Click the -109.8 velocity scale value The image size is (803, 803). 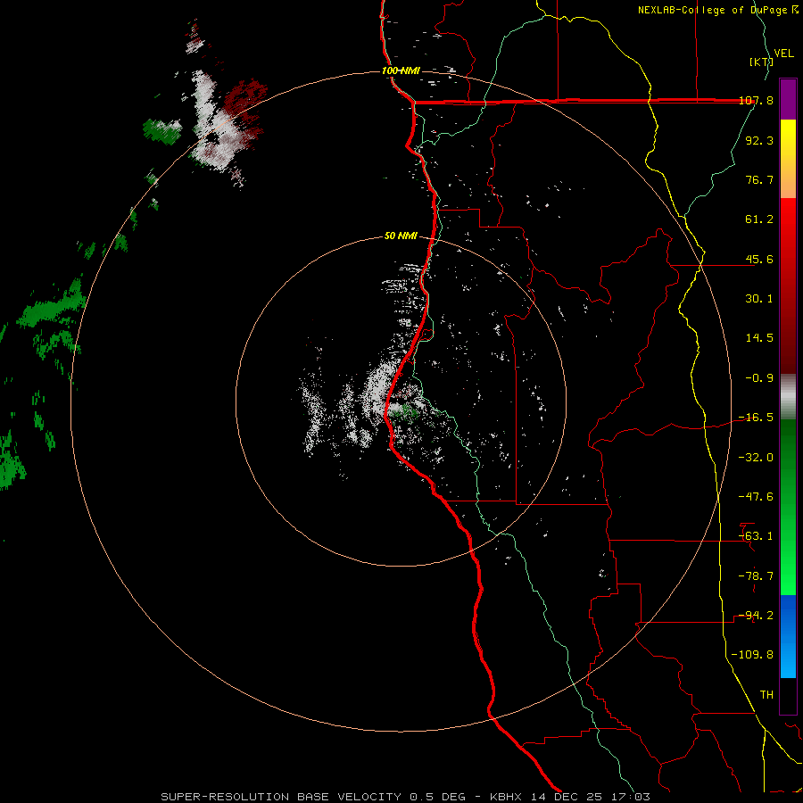pyautogui.click(x=753, y=655)
